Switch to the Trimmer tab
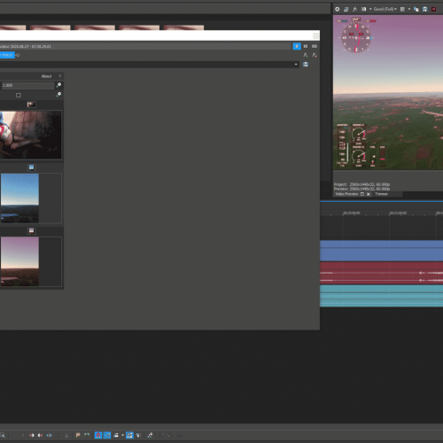Viewport: 443px width, 443px height. coord(381,194)
